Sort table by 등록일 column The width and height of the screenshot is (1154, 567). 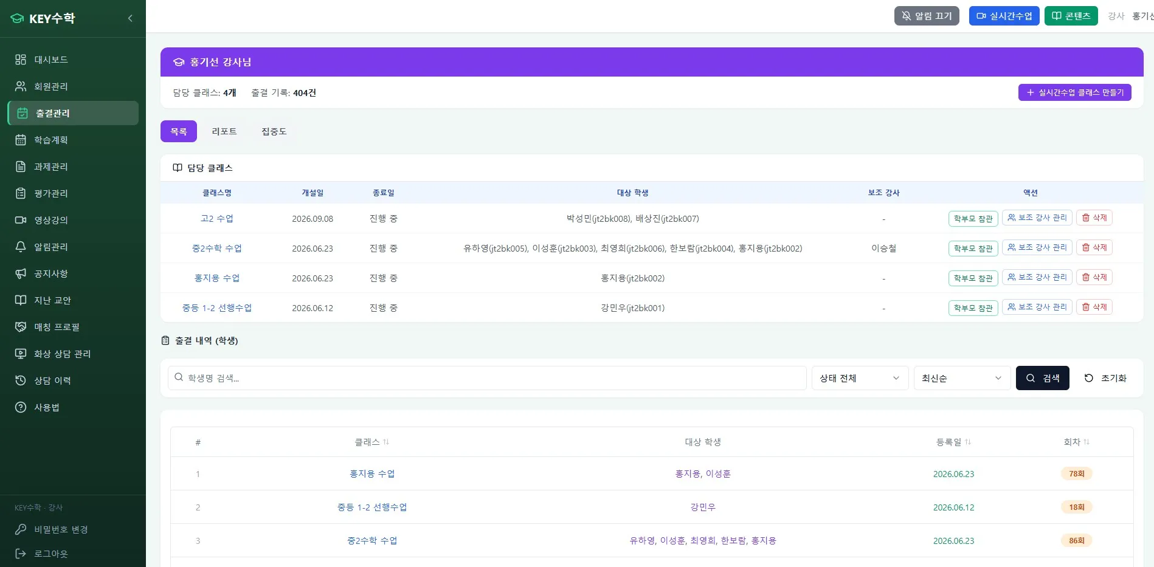click(953, 442)
